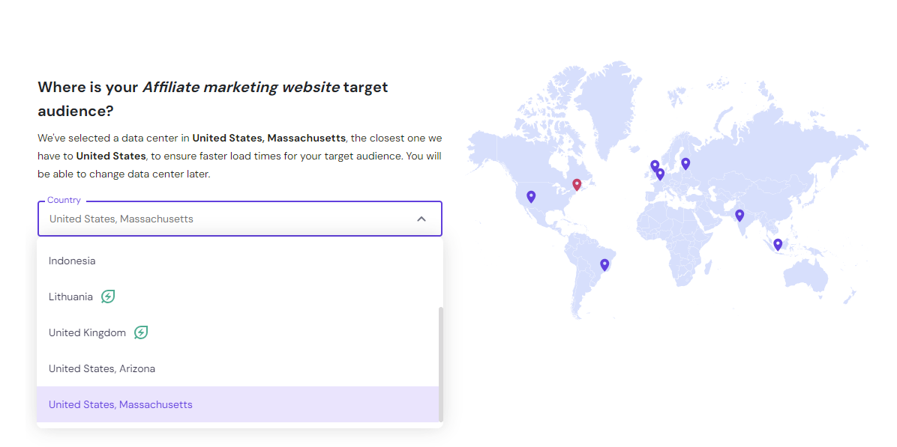The image size is (897, 447).
Task: Click the green eco icon beside Lithuania
Action: pos(107,297)
